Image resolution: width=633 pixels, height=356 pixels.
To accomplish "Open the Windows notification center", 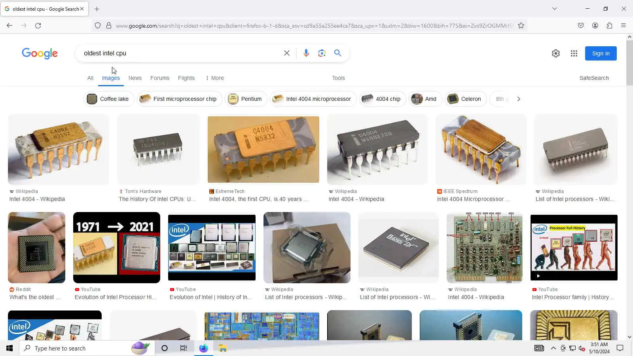I will (x=620, y=348).
